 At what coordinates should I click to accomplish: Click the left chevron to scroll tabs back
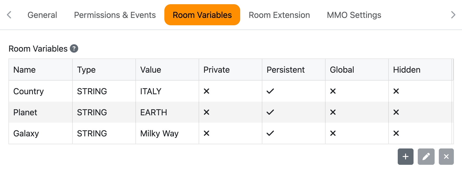click(x=9, y=15)
